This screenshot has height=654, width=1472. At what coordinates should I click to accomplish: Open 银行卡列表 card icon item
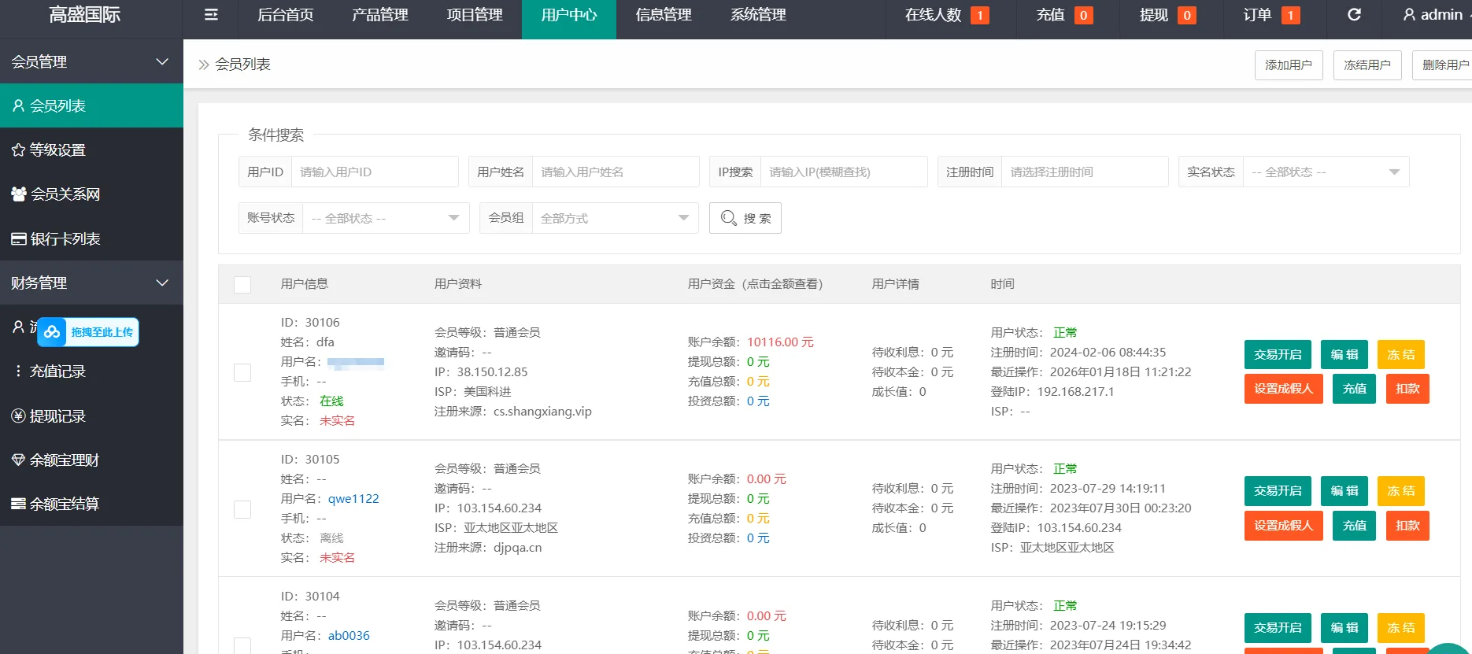click(x=19, y=238)
